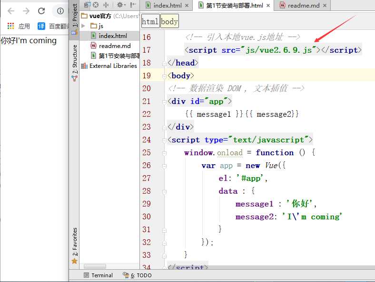Place cursor on script src js/vue2.6.9.js line

point(273,50)
